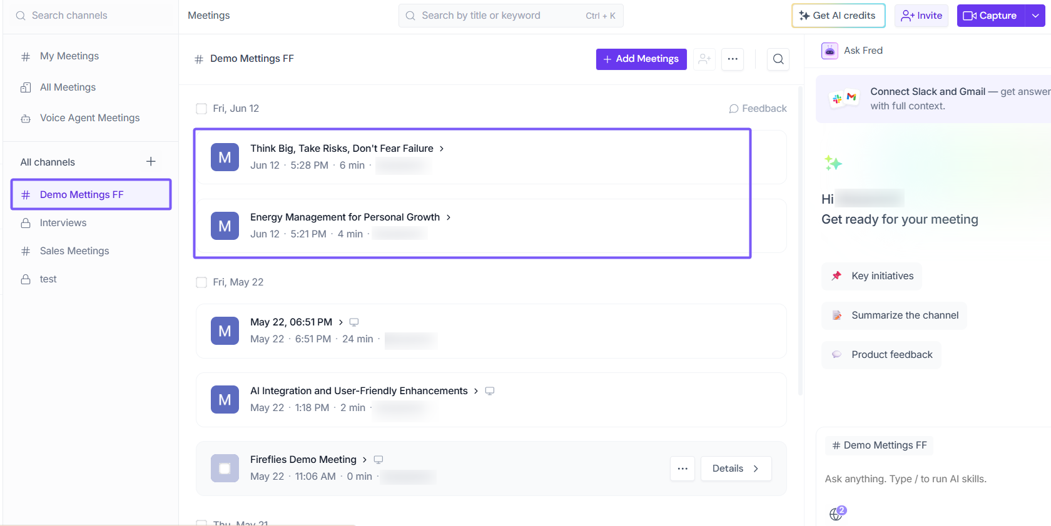Go to Voice Agent Meetings
This screenshot has height=526, width=1051.
(x=91, y=118)
